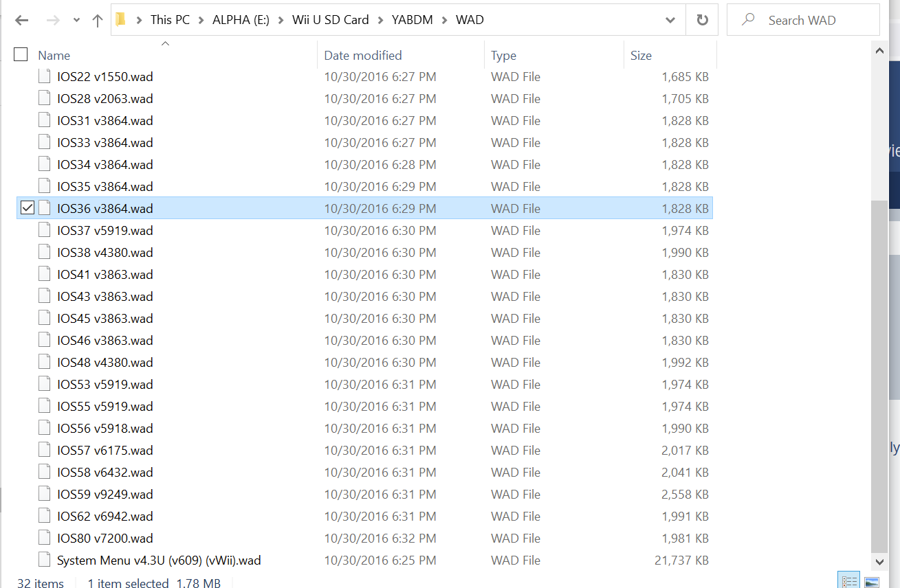Image resolution: width=900 pixels, height=588 pixels.
Task: Click the file icon for IOS43 v3863.wad
Action: (45, 296)
